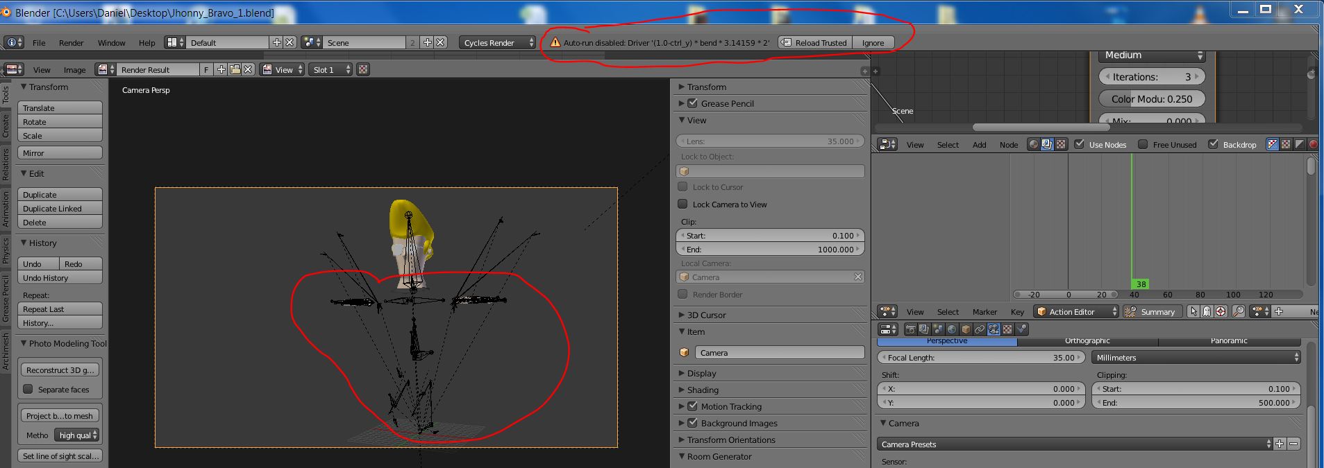Expand the 3D Cursor panel
1324x468 pixels.
[706, 315]
